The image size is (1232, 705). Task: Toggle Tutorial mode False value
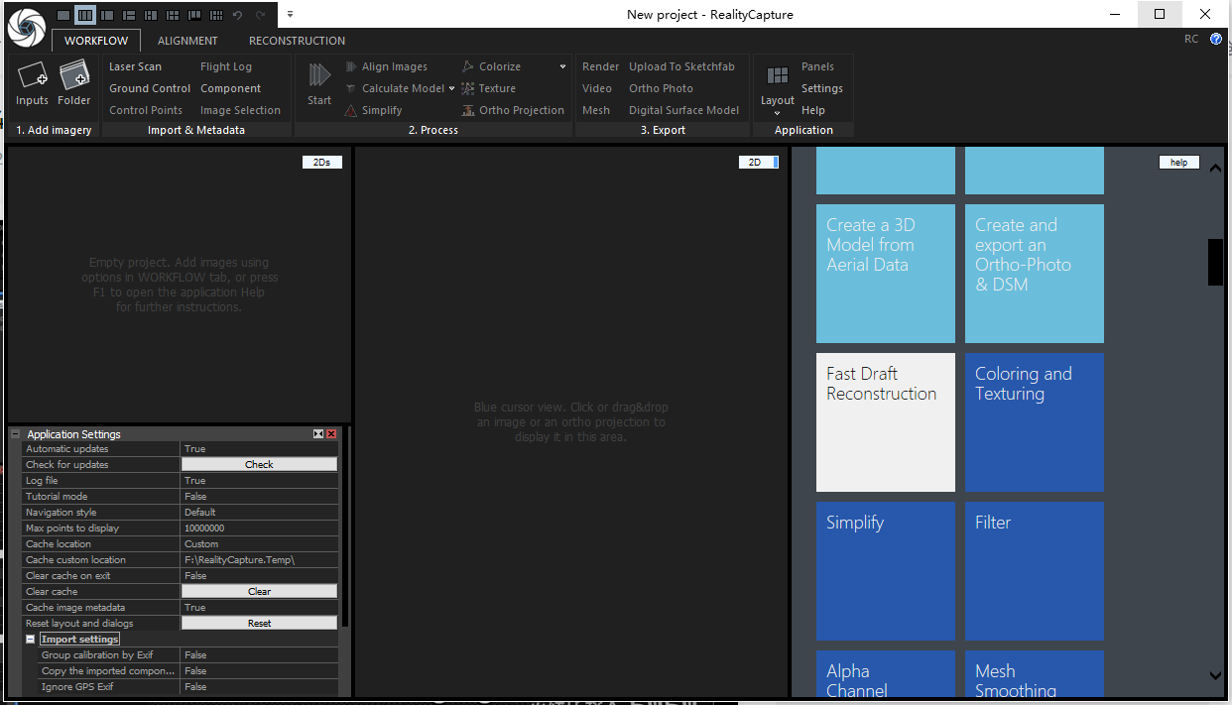[260, 497]
